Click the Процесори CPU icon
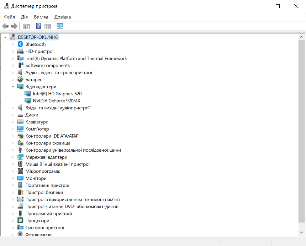306x246 pixels. [x=20, y=220]
